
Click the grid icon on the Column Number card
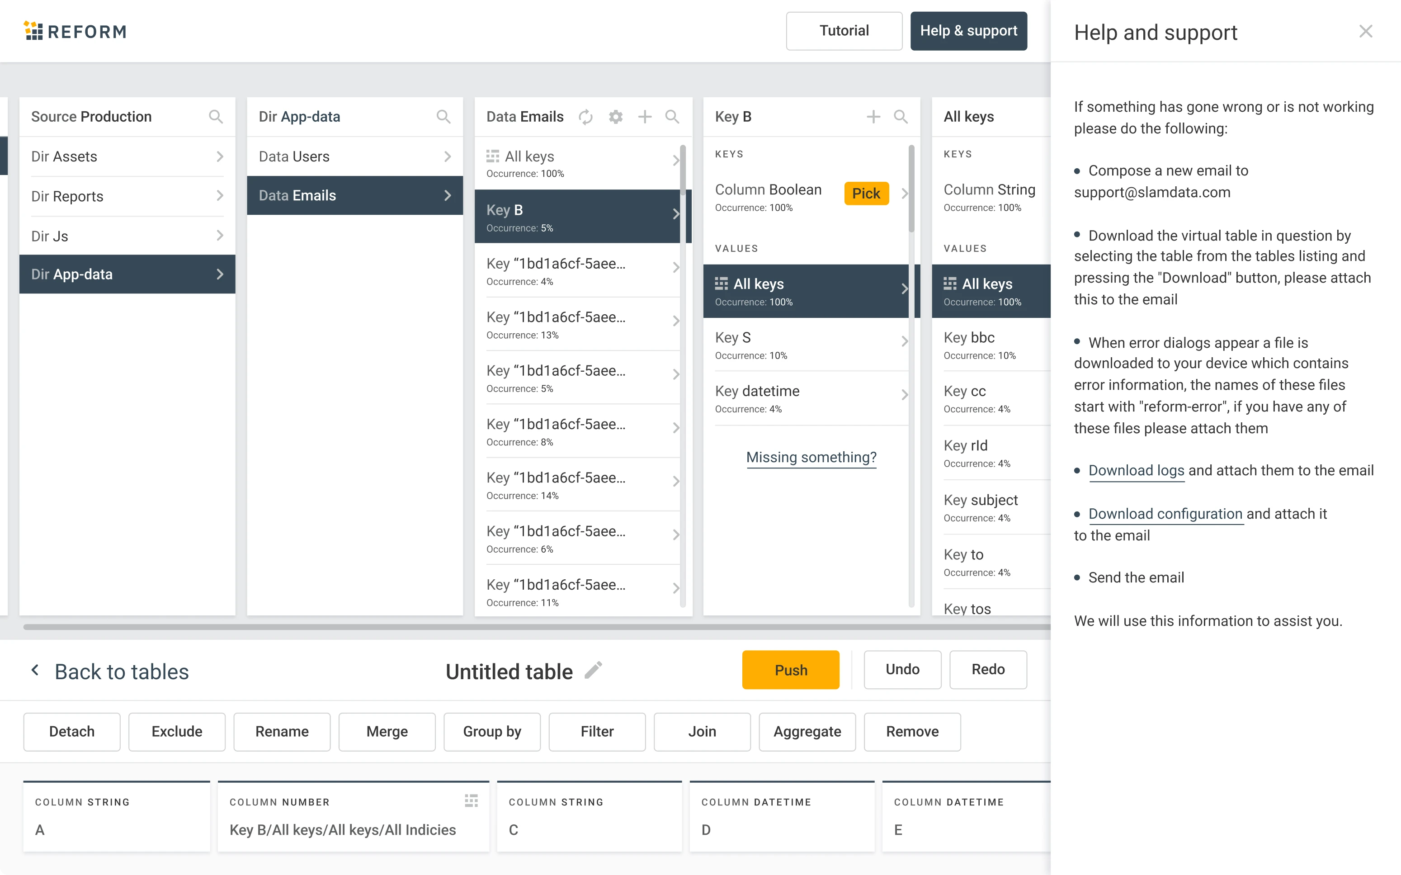[472, 801]
